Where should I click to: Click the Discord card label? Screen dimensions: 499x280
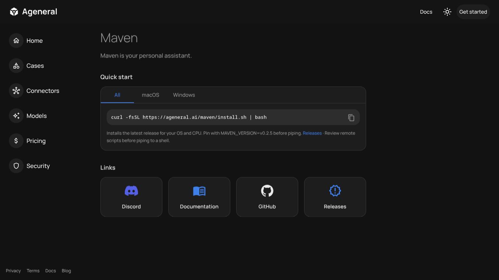(131, 207)
